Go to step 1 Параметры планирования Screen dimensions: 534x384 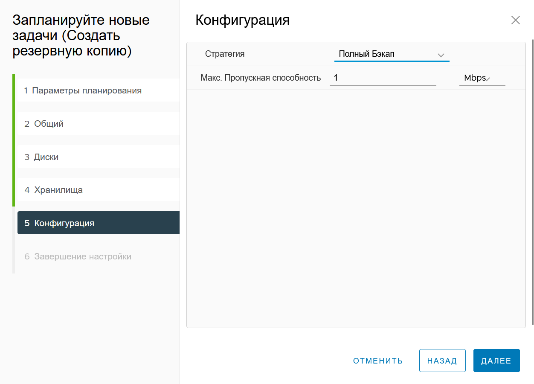click(x=99, y=90)
